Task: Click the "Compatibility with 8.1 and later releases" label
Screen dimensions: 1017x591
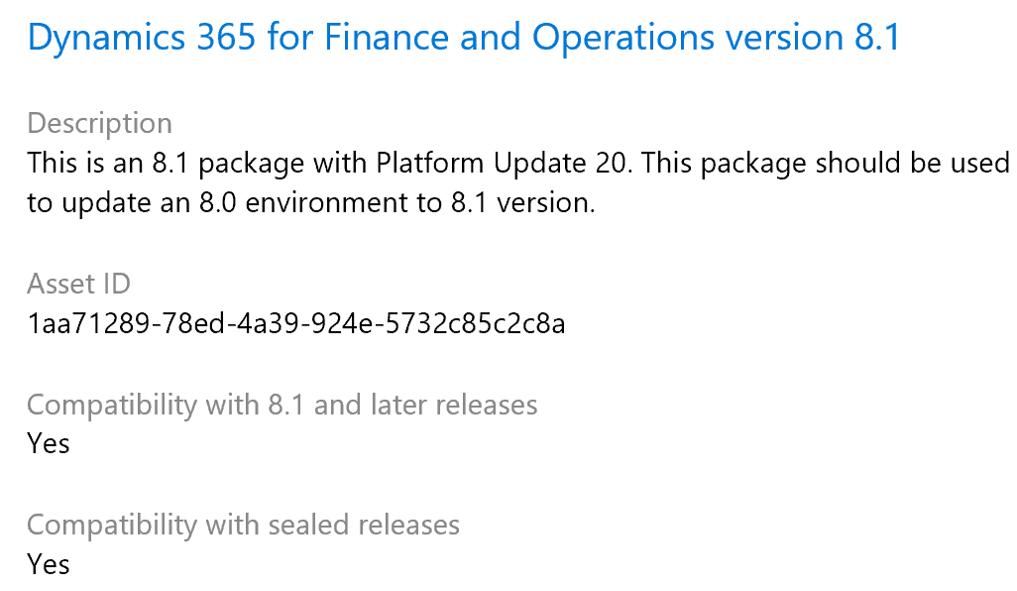Action: (282, 405)
